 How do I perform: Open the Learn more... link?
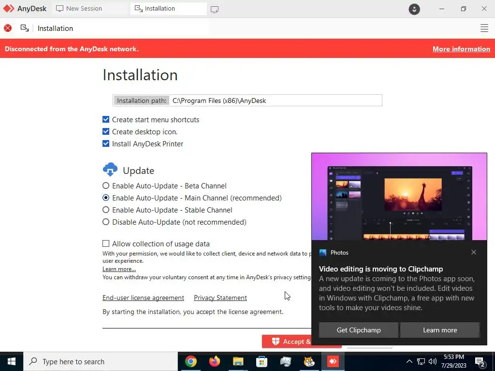click(x=119, y=269)
